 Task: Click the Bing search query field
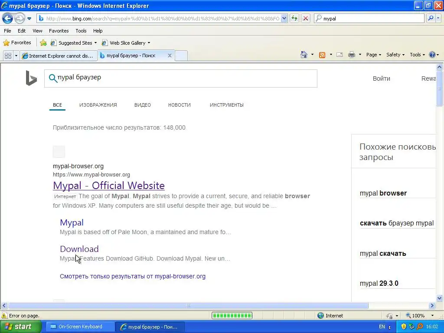pyautogui.click(x=181, y=78)
